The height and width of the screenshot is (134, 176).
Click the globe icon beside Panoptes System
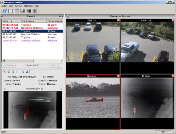coord(67,16)
